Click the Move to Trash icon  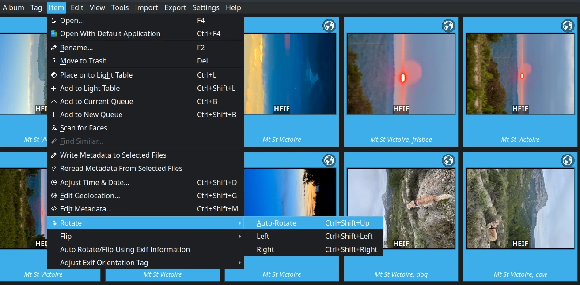tap(53, 61)
